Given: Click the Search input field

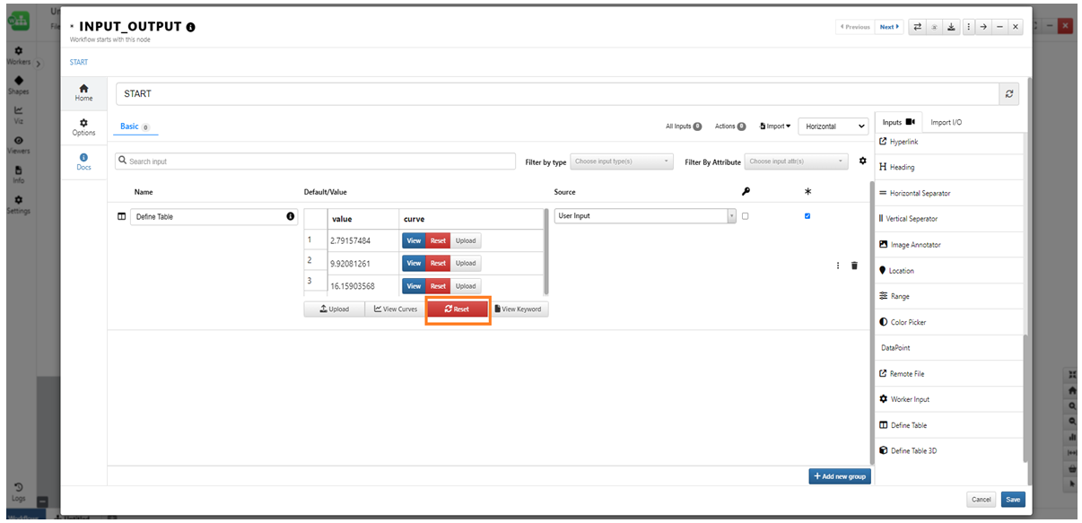Looking at the screenshot, I should [x=315, y=161].
